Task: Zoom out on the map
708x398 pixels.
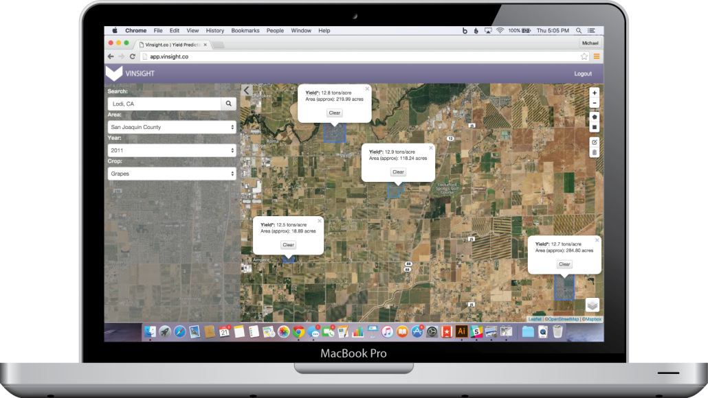Action: point(594,104)
